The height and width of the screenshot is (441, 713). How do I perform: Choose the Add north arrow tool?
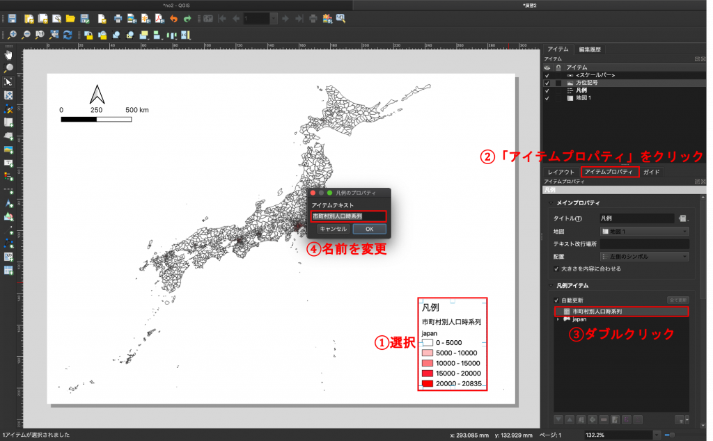pyautogui.click(x=8, y=203)
